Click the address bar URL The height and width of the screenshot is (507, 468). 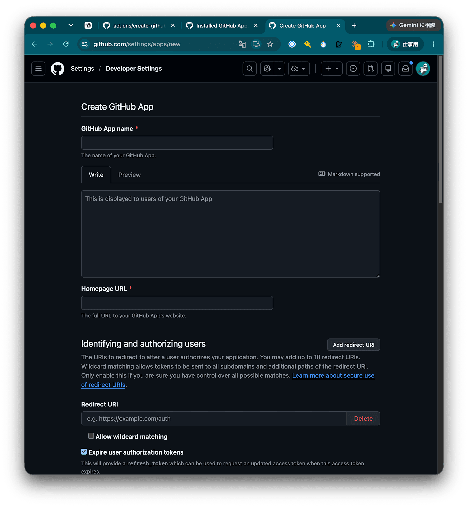[137, 44]
